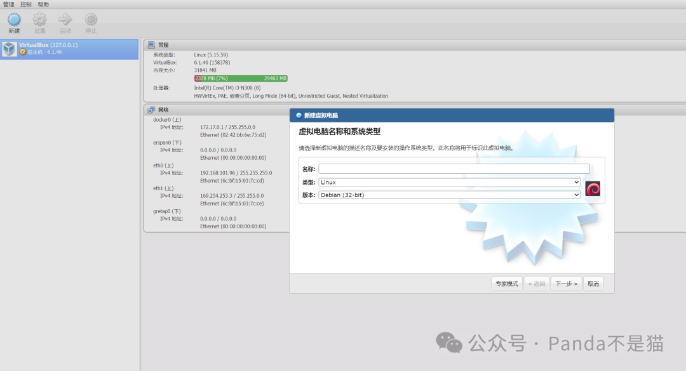Click the 返回 button in dialog
Image resolution: width=686 pixels, height=371 pixels.
[536, 283]
